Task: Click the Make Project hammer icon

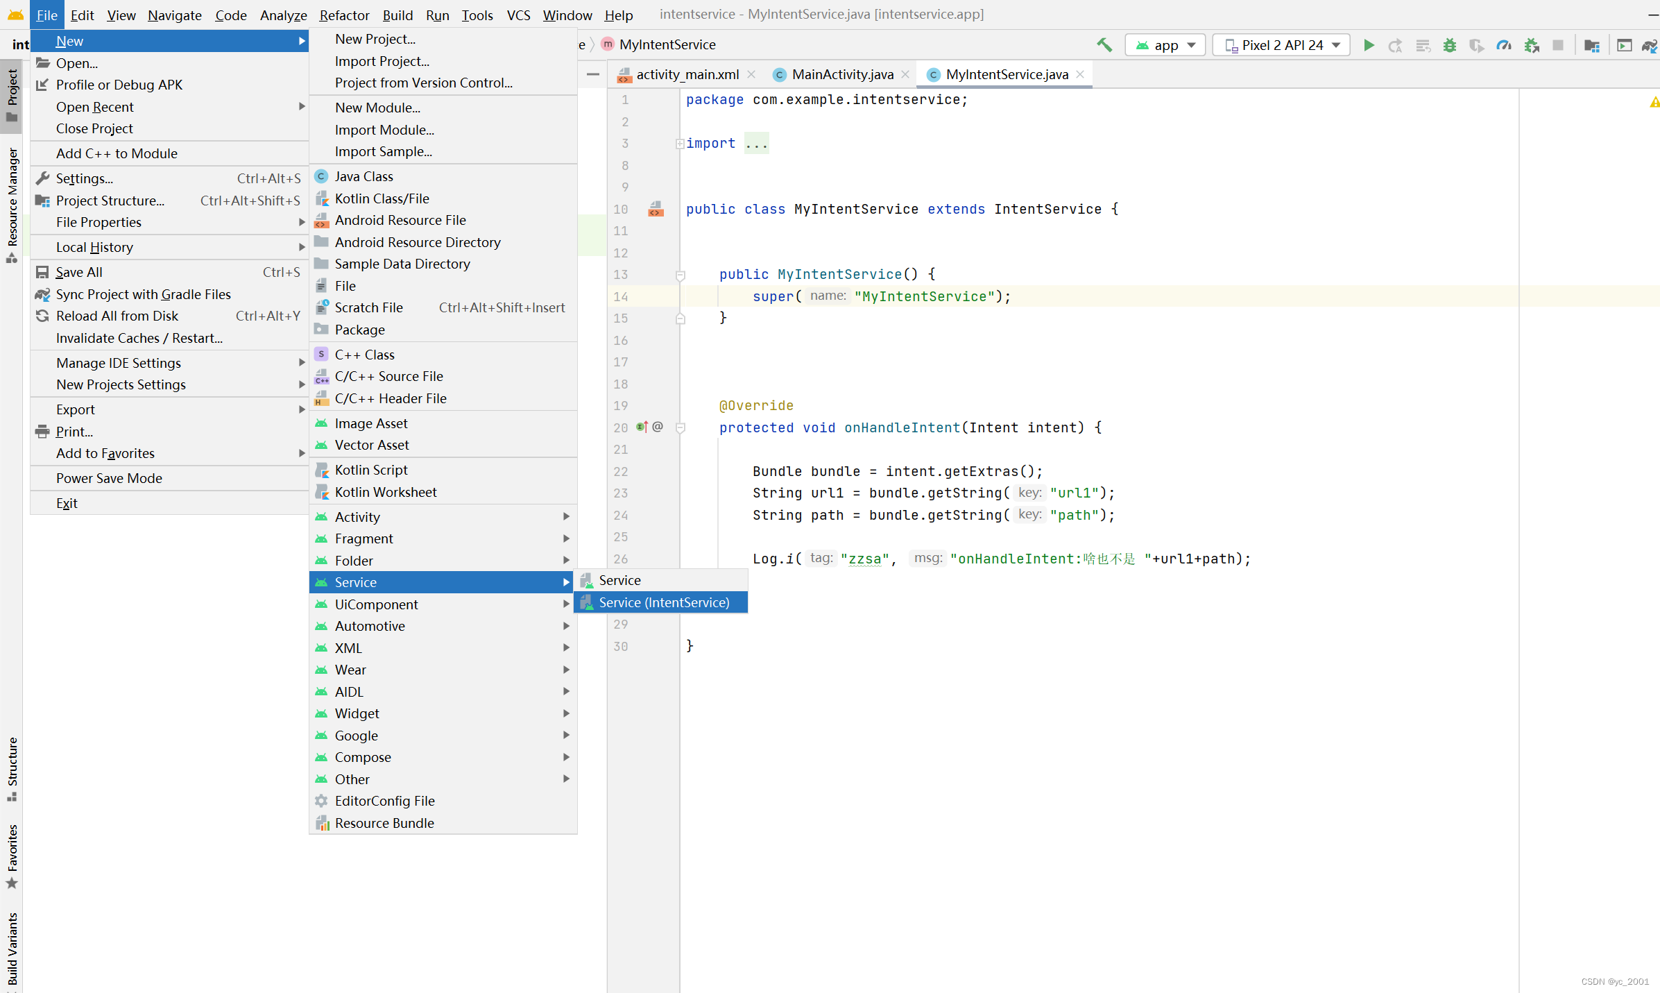Action: click(x=1104, y=45)
